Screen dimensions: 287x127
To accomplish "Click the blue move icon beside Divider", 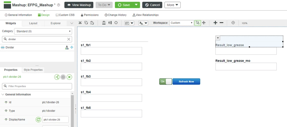I will coord(72,47).
